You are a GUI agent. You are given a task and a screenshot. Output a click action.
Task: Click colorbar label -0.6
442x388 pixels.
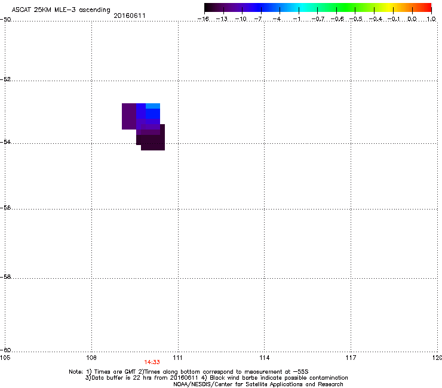click(337, 19)
